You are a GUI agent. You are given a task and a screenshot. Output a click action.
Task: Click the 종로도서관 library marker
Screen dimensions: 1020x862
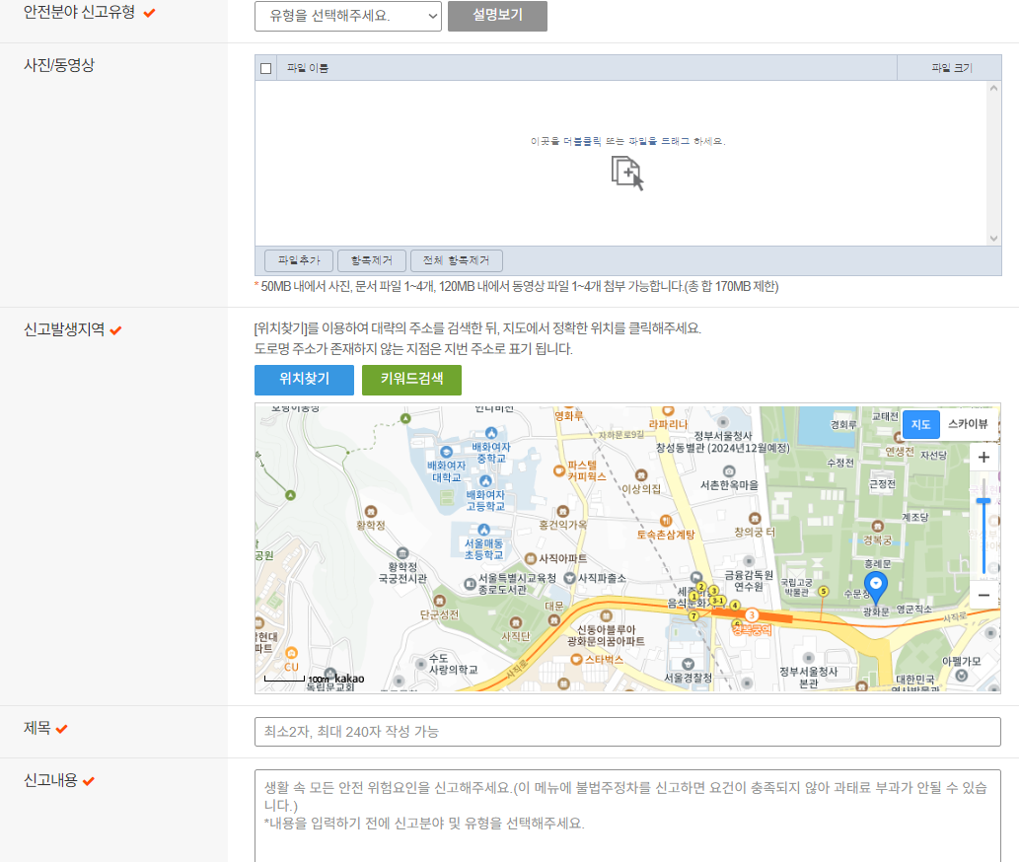[x=470, y=585]
